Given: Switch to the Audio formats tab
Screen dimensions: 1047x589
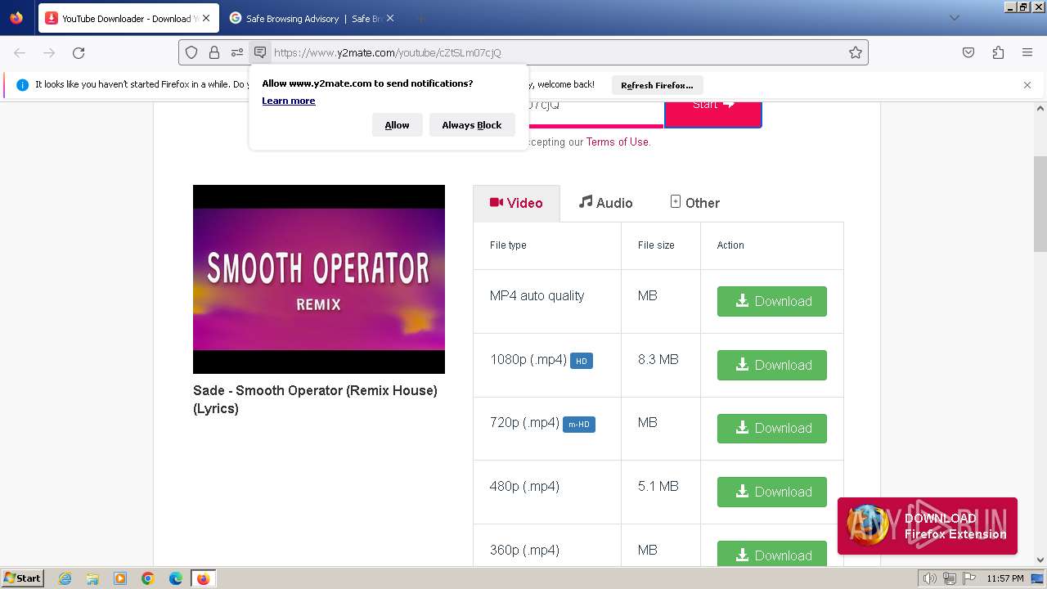Looking at the screenshot, I should pyautogui.click(x=605, y=203).
